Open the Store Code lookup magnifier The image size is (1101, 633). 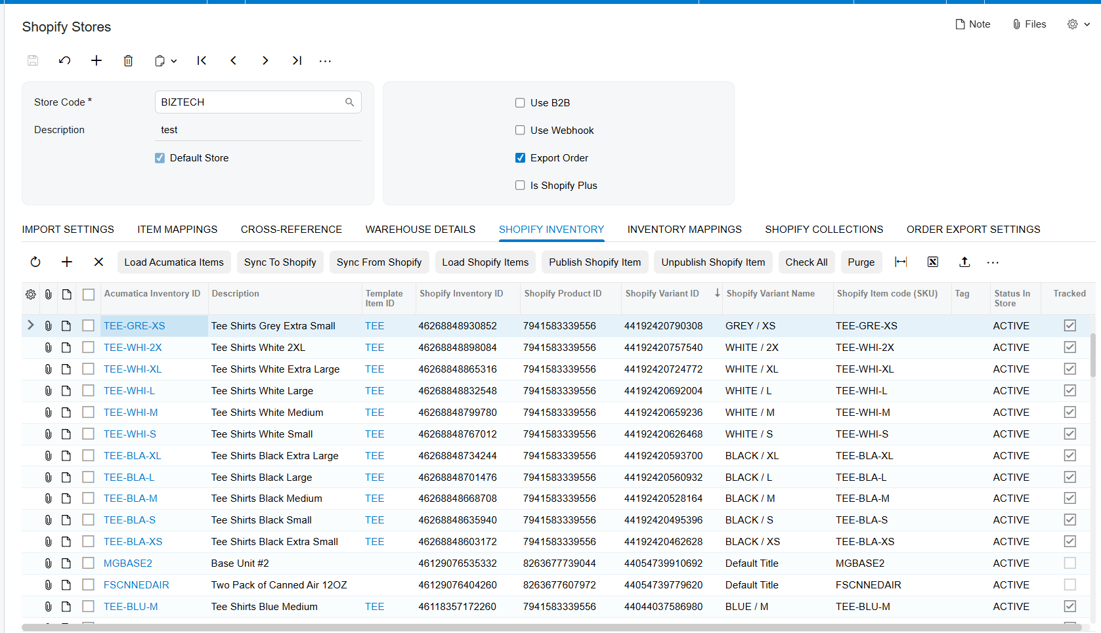[350, 102]
